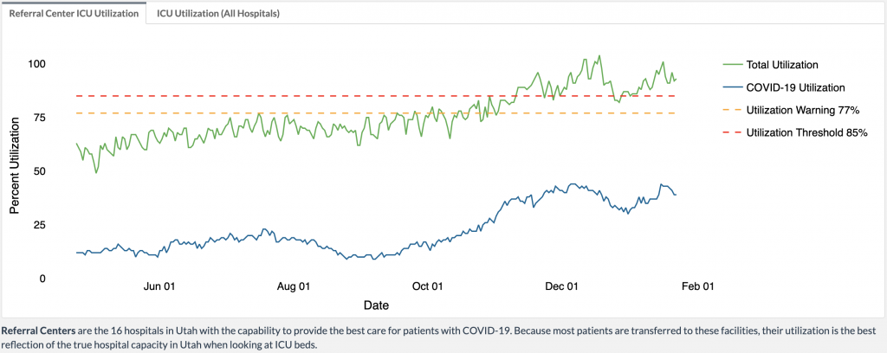
Task: Click the Date x-axis title
Action: (x=376, y=305)
